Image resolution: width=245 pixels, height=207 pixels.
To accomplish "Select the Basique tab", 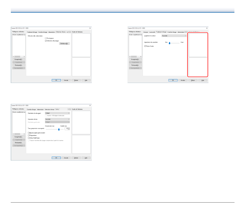I will [x=146, y=32].
